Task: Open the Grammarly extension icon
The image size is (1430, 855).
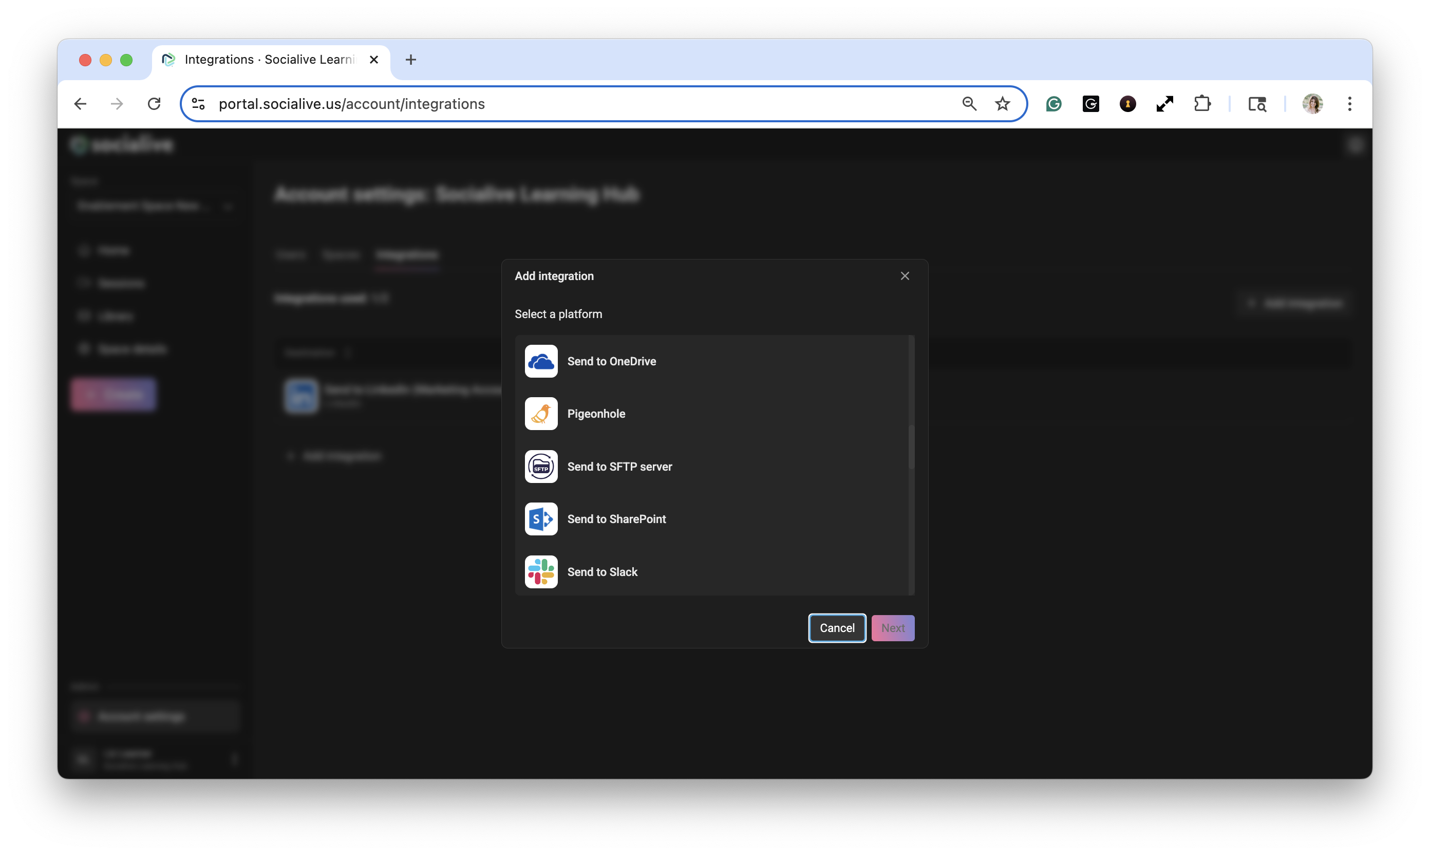Action: coord(1053,104)
